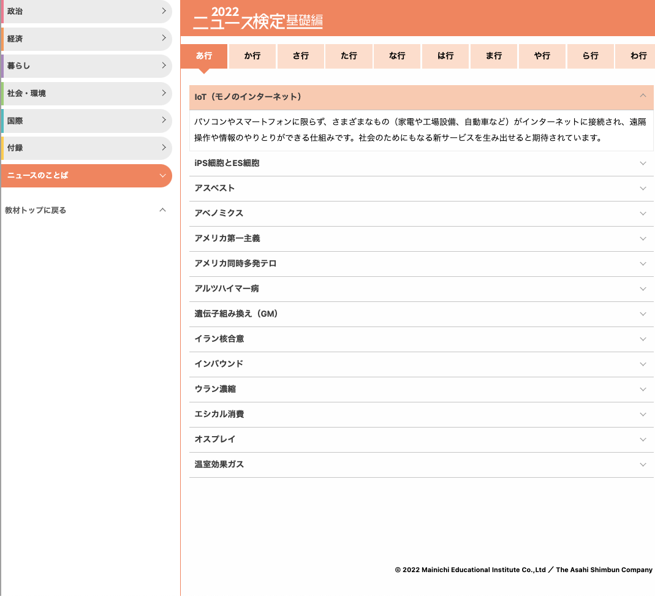Image resolution: width=655 pixels, height=596 pixels.
Task: Expand the アメリカ同時多発テロ entry
Action: [422, 263]
